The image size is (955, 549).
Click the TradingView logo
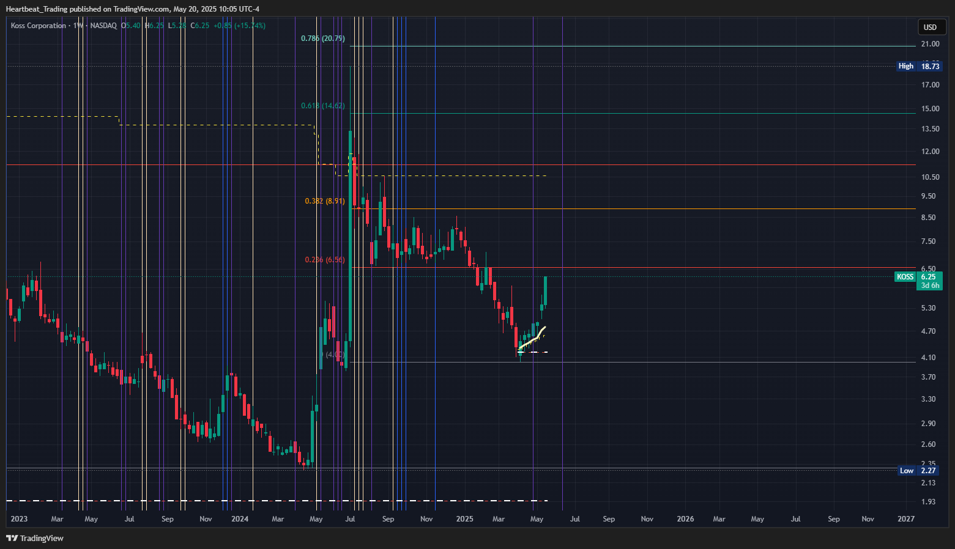tap(35, 538)
